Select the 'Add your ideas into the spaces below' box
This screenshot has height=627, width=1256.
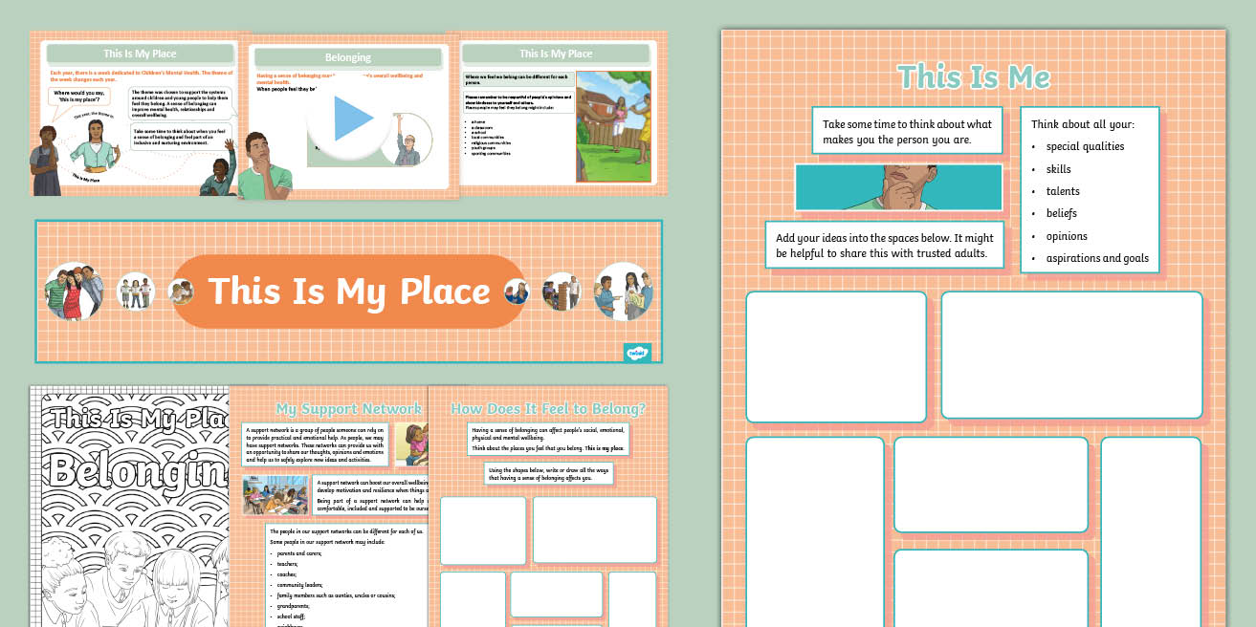[885, 246]
